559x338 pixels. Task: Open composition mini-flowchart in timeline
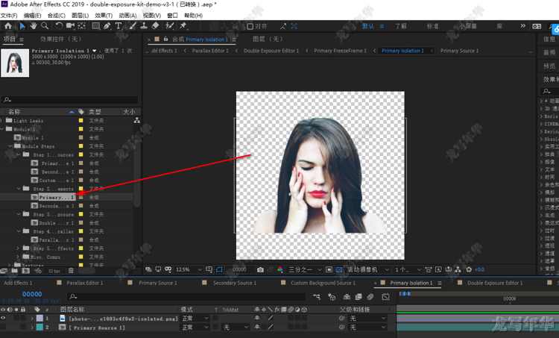(x=316, y=297)
